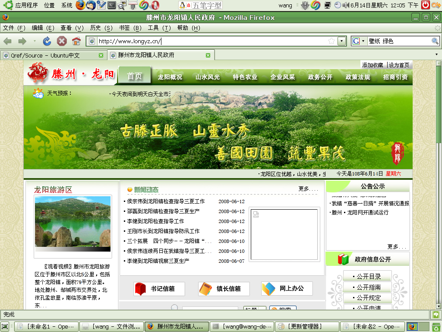The width and height of the screenshot is (442, 332).
Task: Open the 山水风光 nav item
Action: (x=208, y=77)
